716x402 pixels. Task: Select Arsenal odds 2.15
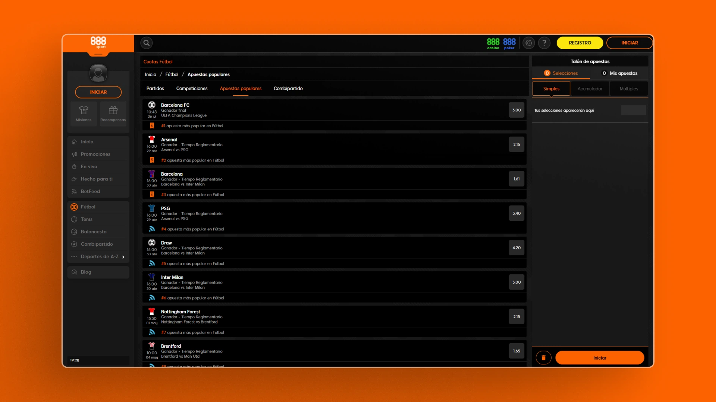pos(516,144)
